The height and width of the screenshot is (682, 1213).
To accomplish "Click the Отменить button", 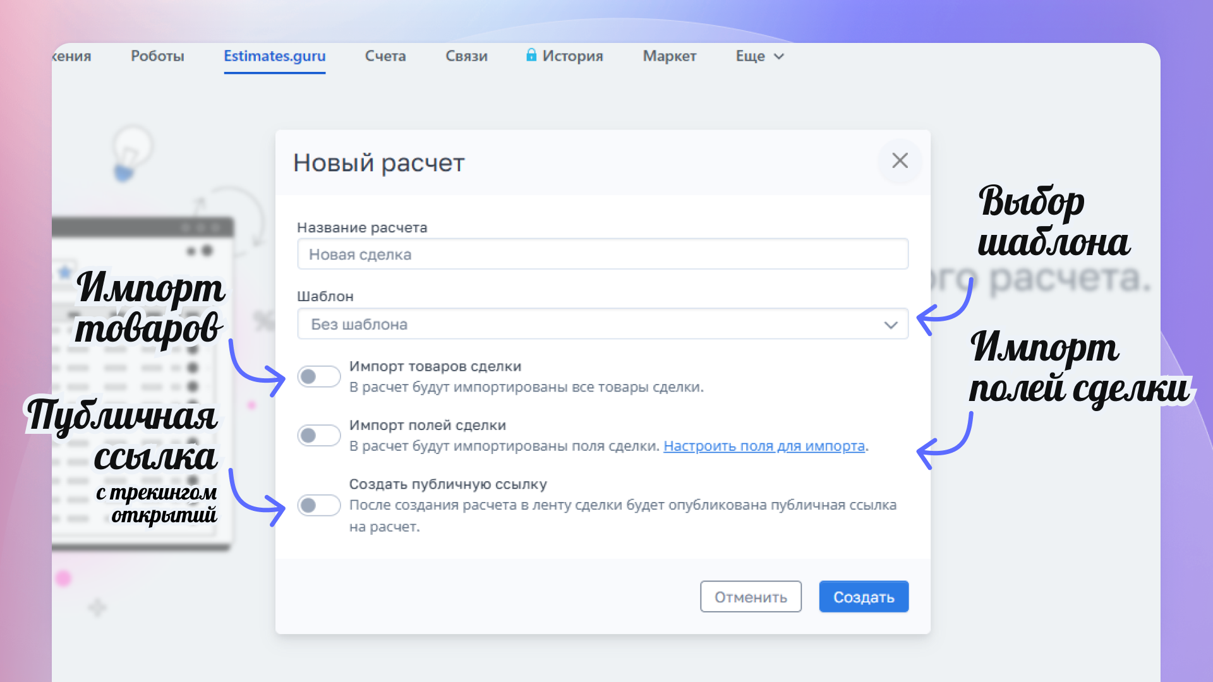I will tap(751, 597).
